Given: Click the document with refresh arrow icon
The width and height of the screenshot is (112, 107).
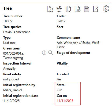Looking at the screenshot, I should pos(50,9).
